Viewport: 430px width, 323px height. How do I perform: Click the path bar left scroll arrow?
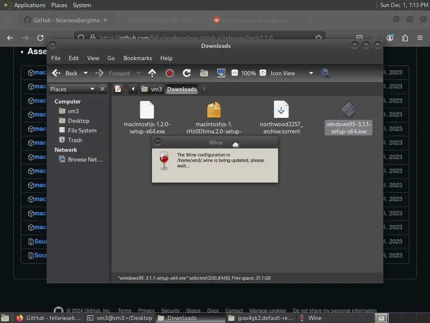click(133, 89)
